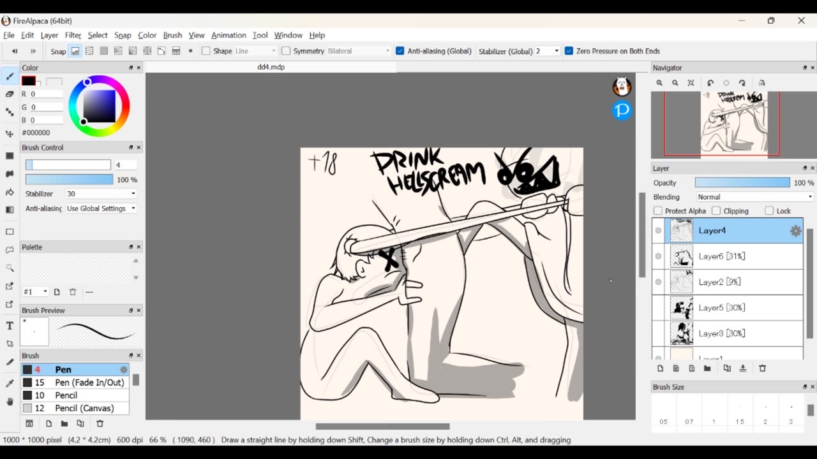817x459 pixels.
Task: Select the Gradient tool
Action: (10, 210)
